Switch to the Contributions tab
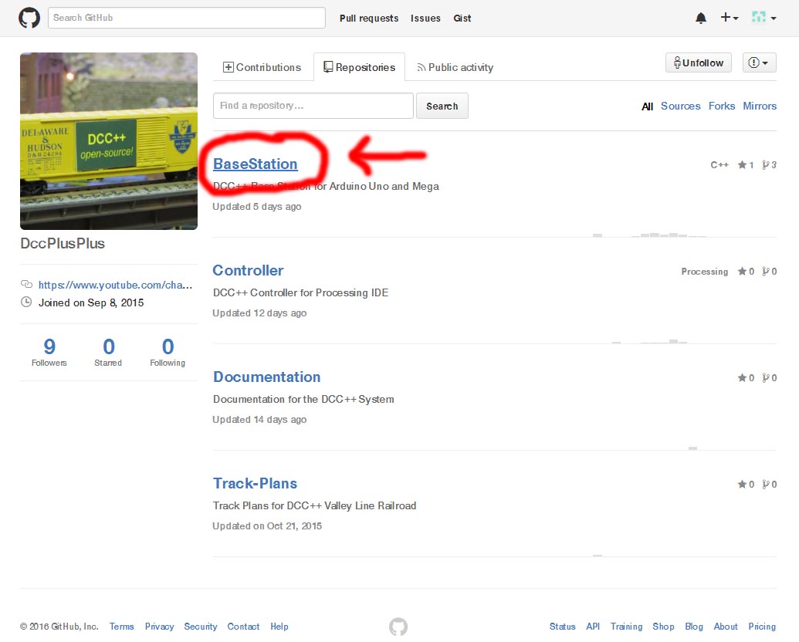Viewport: 799px width, 642px height. (262, 67)
